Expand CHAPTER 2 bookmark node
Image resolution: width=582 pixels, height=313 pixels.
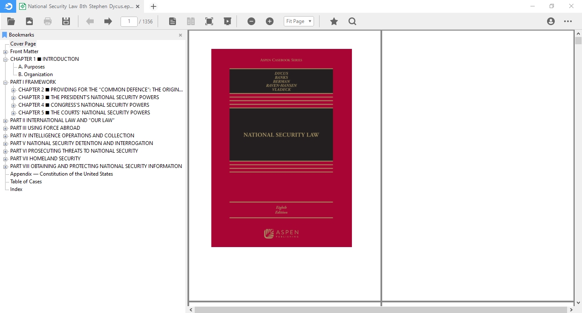(x=14, y=90)
